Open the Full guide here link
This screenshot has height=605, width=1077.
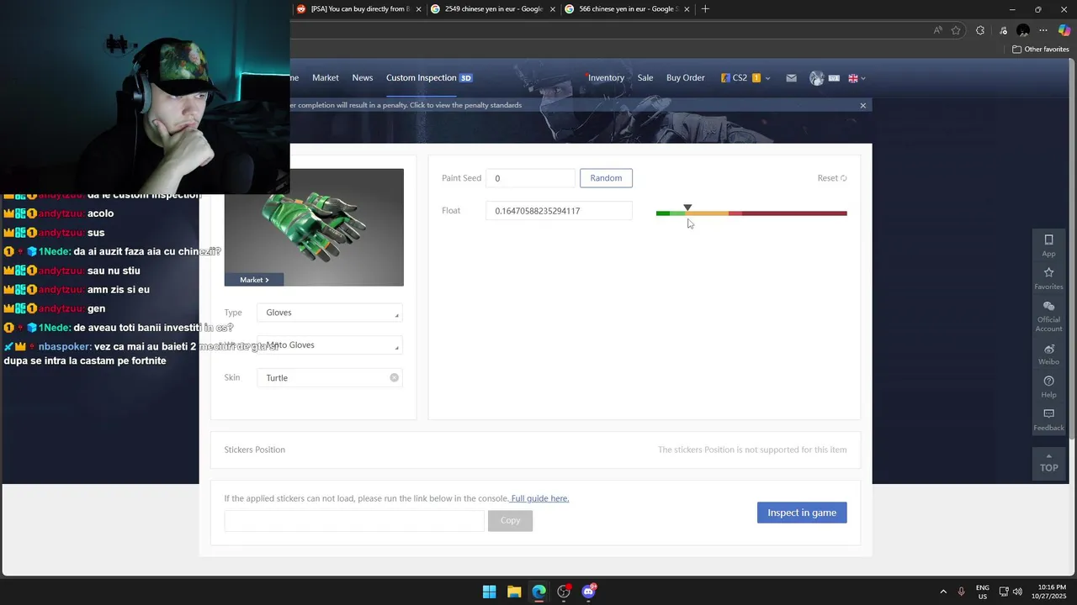[x=539, y=498]
